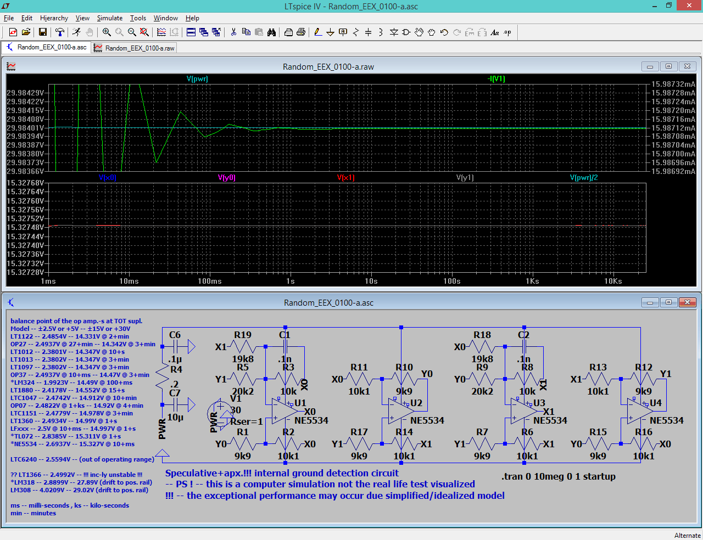Click the V(x1) trace label
703x540 pixels.
(x=346, y=177)
